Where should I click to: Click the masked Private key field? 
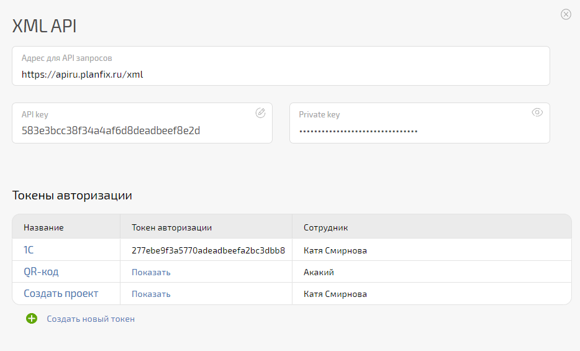tap(419, 123)
